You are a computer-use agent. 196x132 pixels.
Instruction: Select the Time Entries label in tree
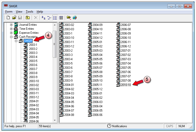27,29
